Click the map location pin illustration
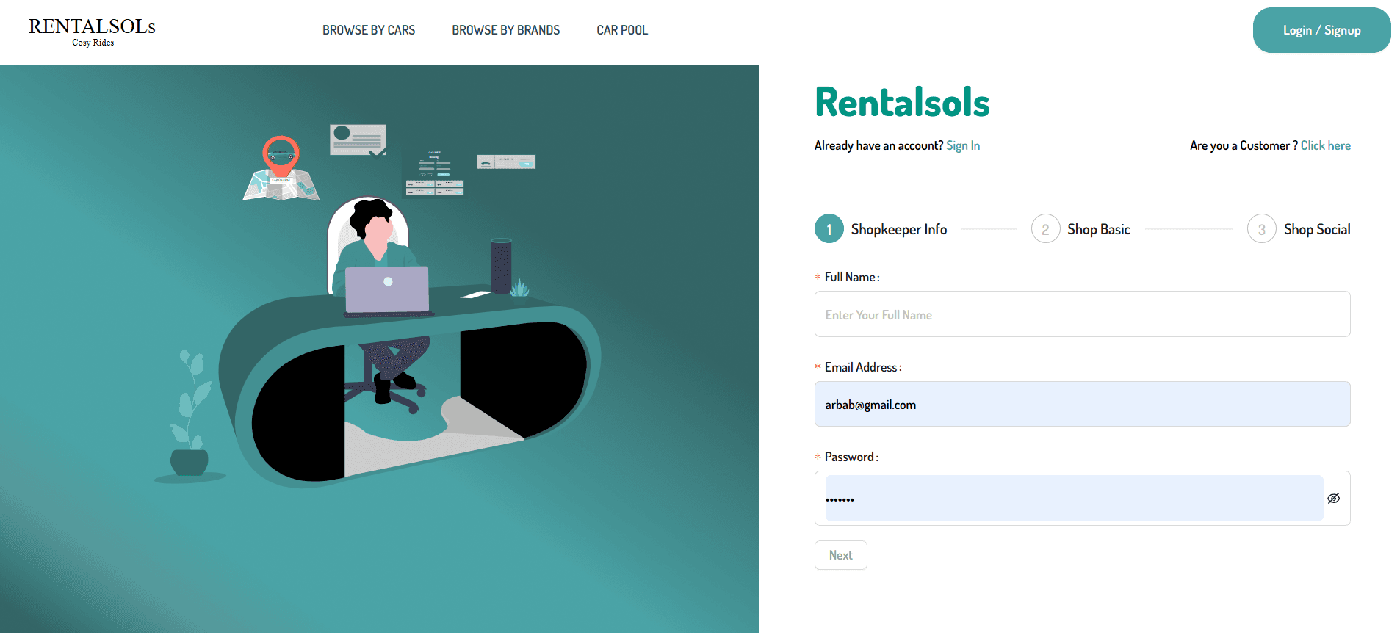This screenshot has width=1400, height=633. [x=281, y=167]
